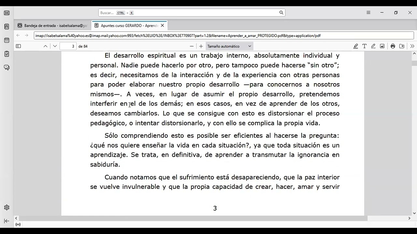Image resolution: width=417 pixels, height=234 pixels.
Task: Open the Tamaño automático zoom dropdown
Action: [229, 46]
